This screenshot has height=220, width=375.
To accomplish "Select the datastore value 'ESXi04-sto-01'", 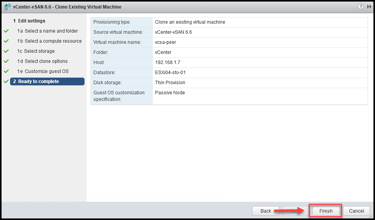I will tap(170, 72).
